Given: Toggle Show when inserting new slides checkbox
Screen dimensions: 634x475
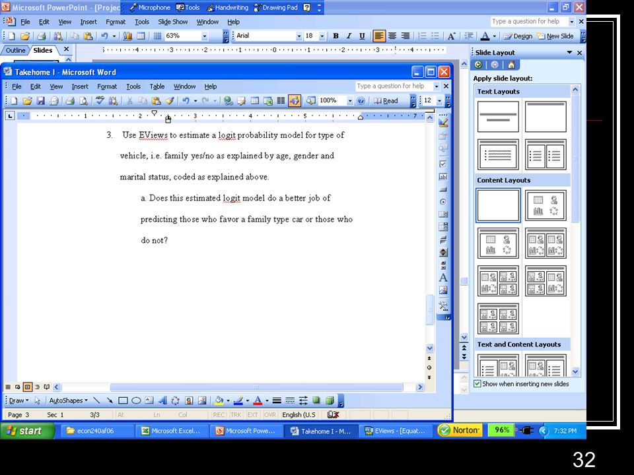Looking at the screenshot, I should 477,384.
